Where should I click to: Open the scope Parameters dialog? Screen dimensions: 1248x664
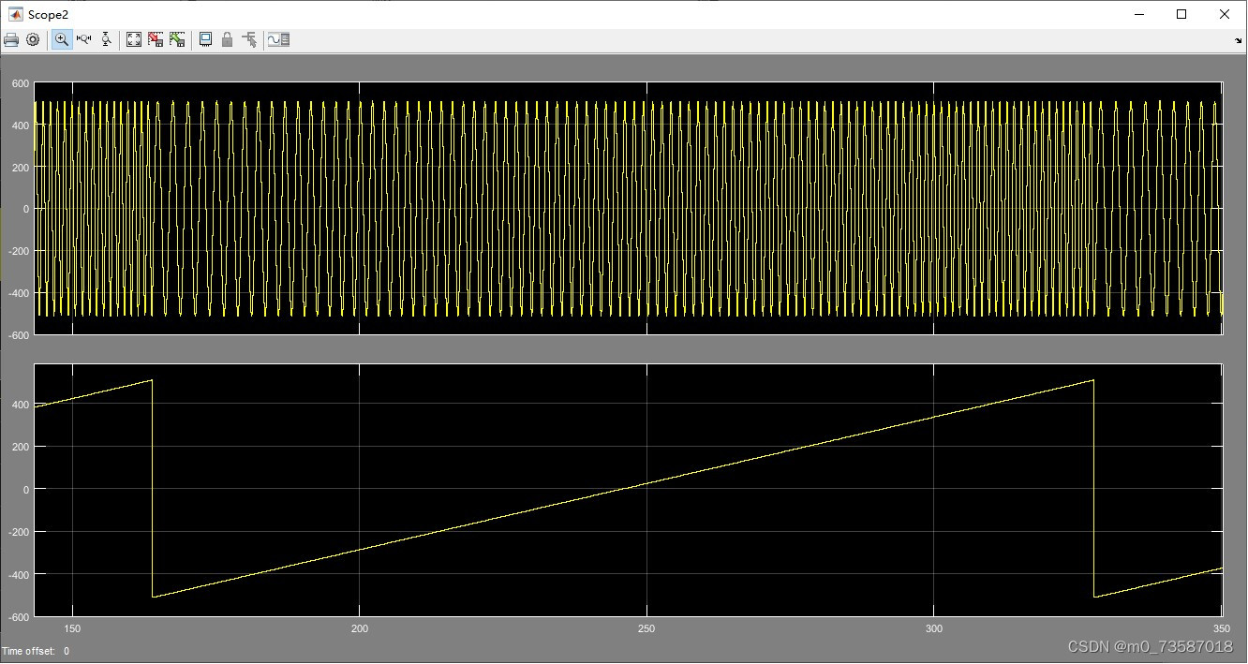(x=34, y=39)
